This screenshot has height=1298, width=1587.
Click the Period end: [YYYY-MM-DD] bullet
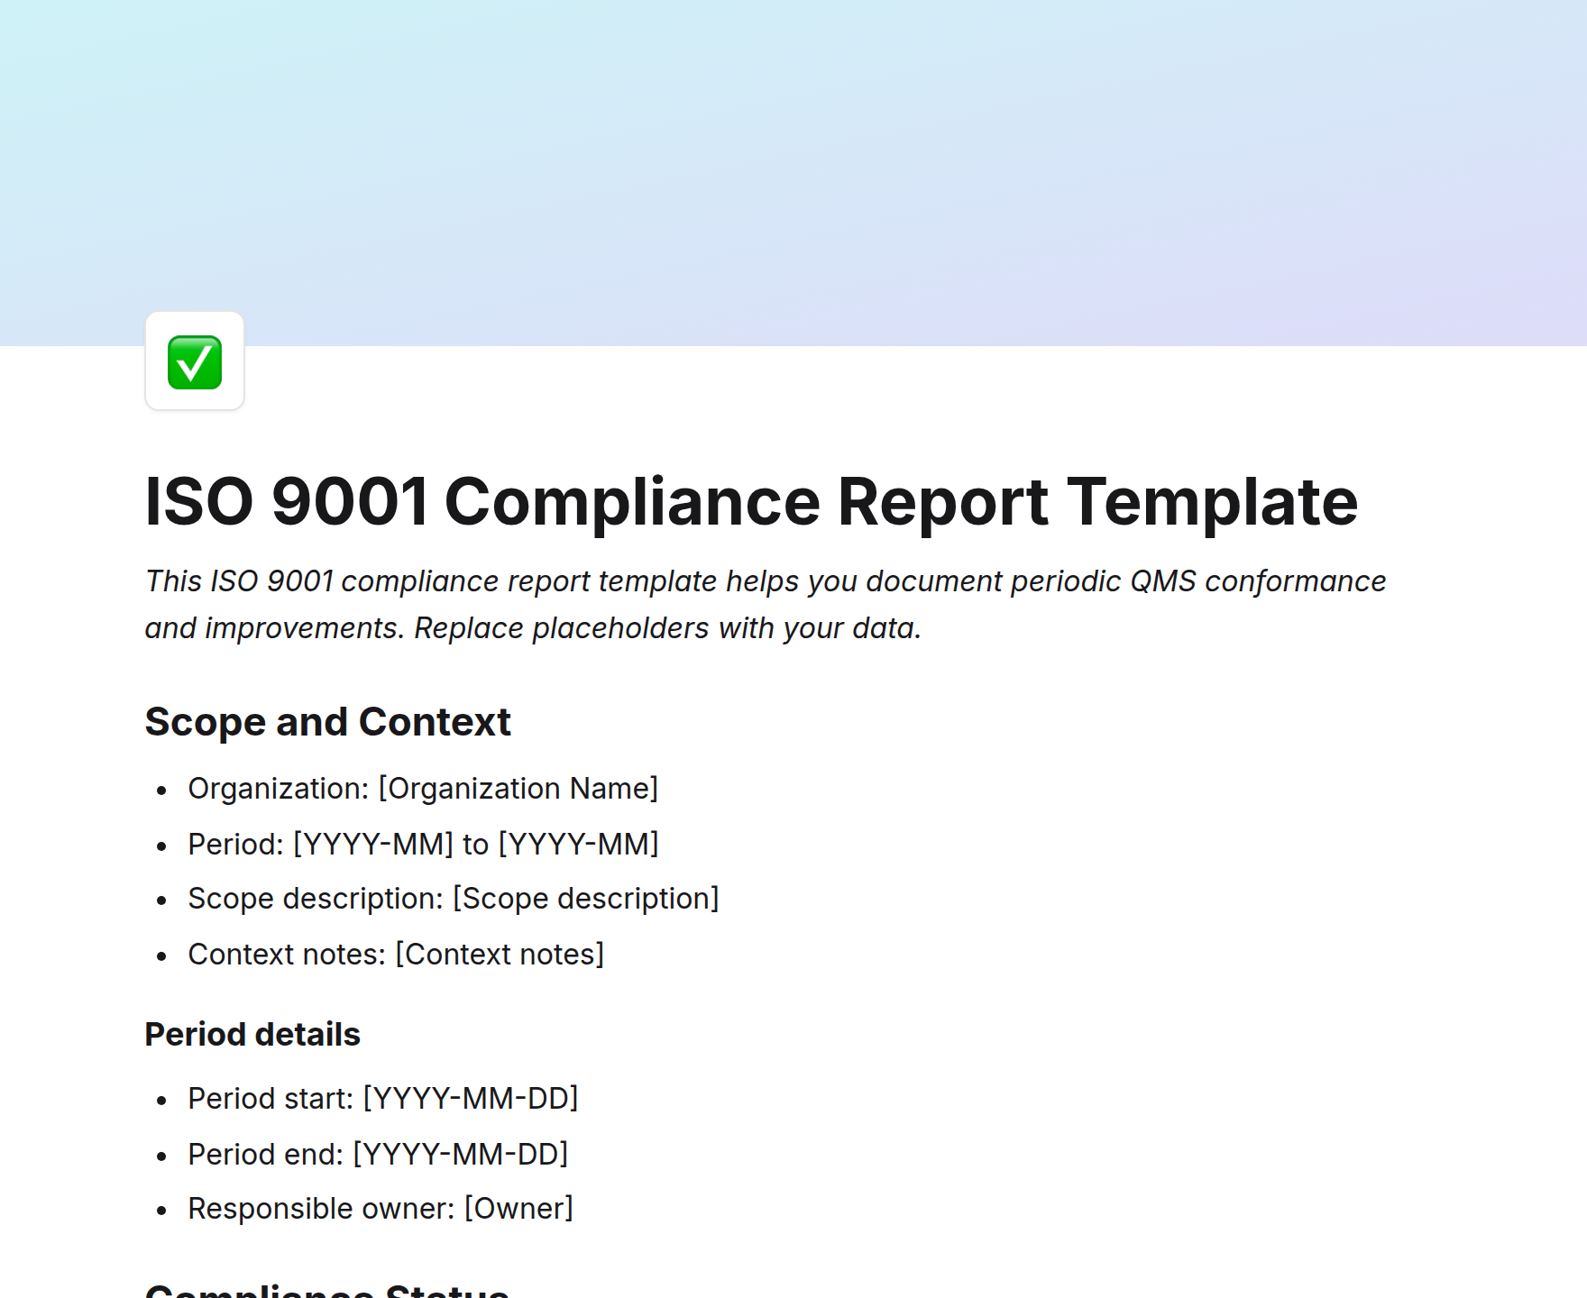click(x=378, y=1155)
